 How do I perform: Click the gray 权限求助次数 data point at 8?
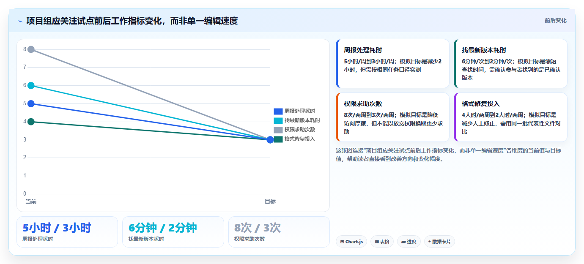tap(31, 49)
